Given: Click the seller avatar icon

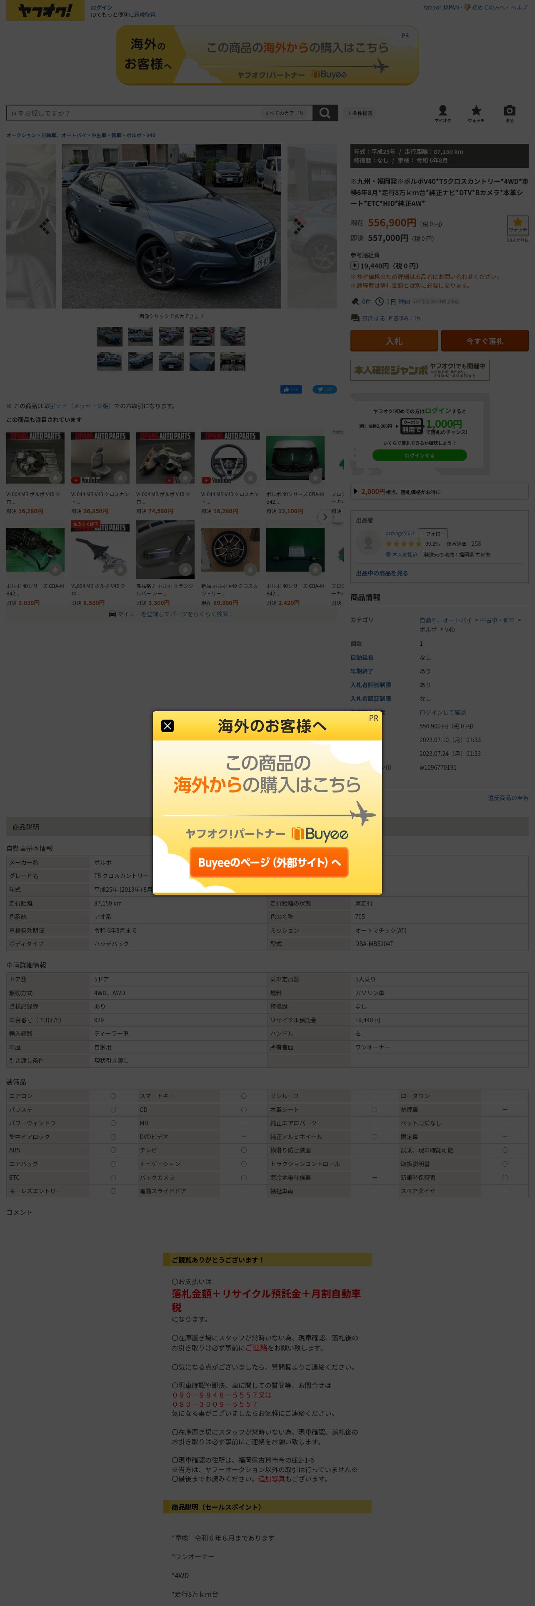Looking at the screenshot, I should tap(368, 542).
